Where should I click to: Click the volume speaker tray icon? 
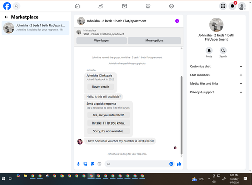pos(214,182)
